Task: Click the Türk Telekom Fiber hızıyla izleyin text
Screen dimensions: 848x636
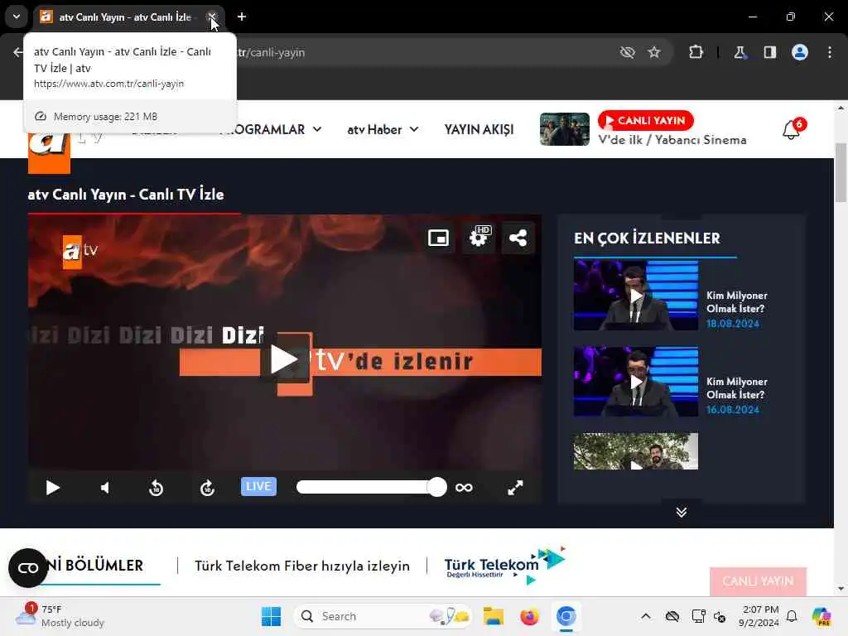Action: tap(301, 566)
